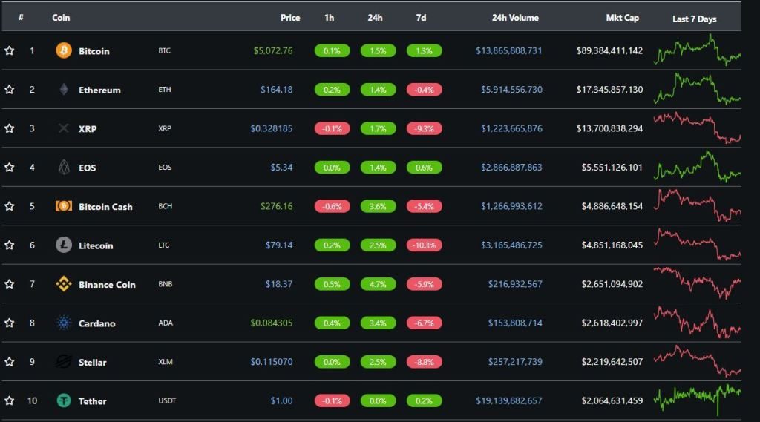Click the USDT ticker symbol

coord(167,400)
